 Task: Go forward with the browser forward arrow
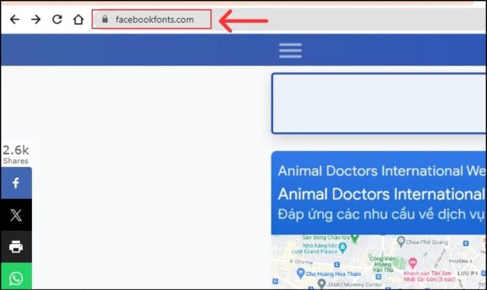[36, 19]
